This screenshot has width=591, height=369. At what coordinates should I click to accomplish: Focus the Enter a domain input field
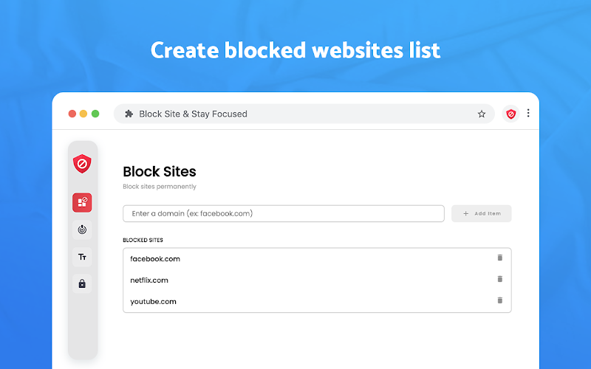point(284,213)
